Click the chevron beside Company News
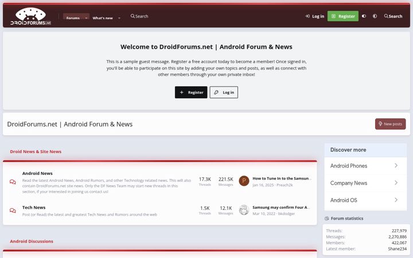413x258 pixels. pyautogui.click(x=396, y=183)
